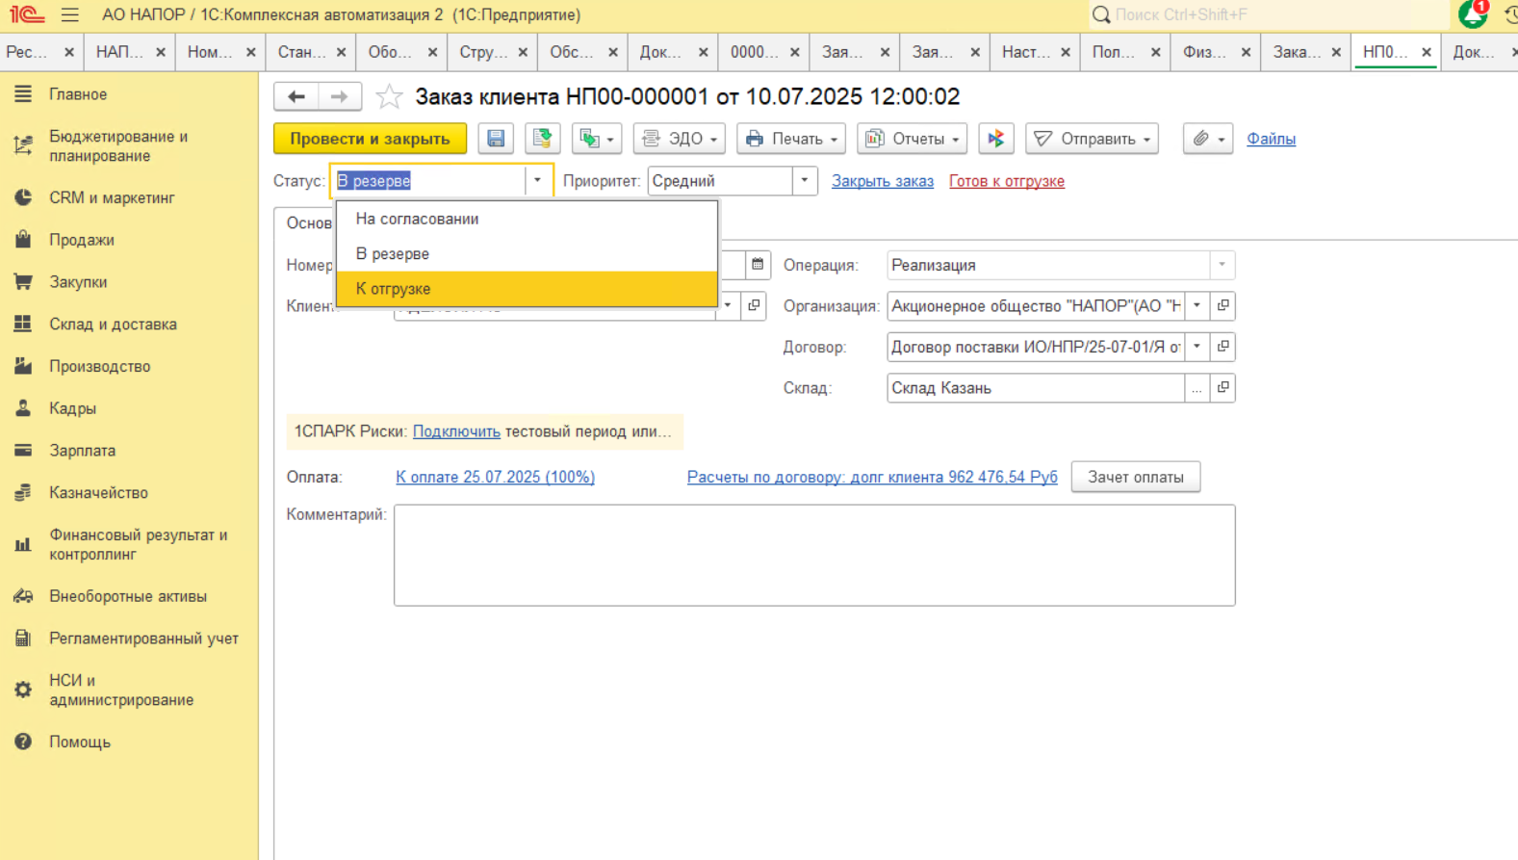Add order to favorites with star icon

(389, 96)
